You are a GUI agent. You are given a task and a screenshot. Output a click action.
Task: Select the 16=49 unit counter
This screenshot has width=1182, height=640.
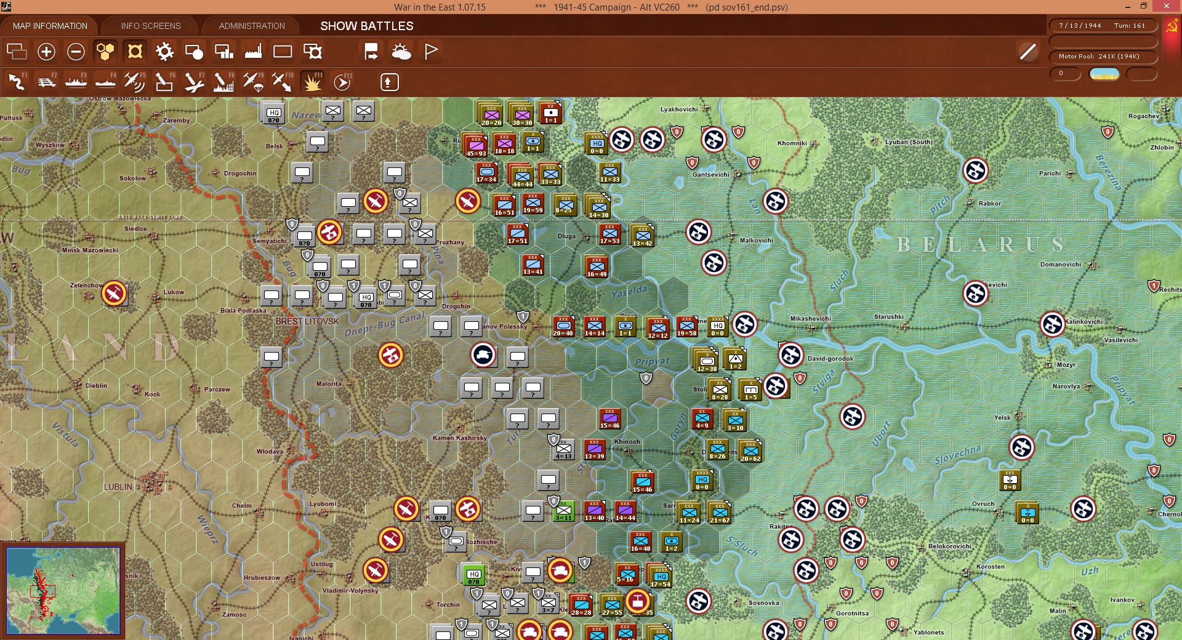coord(597,266)
